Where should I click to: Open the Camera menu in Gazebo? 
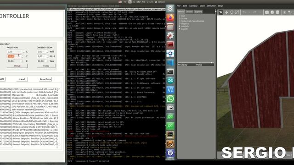tap(193, 6)
